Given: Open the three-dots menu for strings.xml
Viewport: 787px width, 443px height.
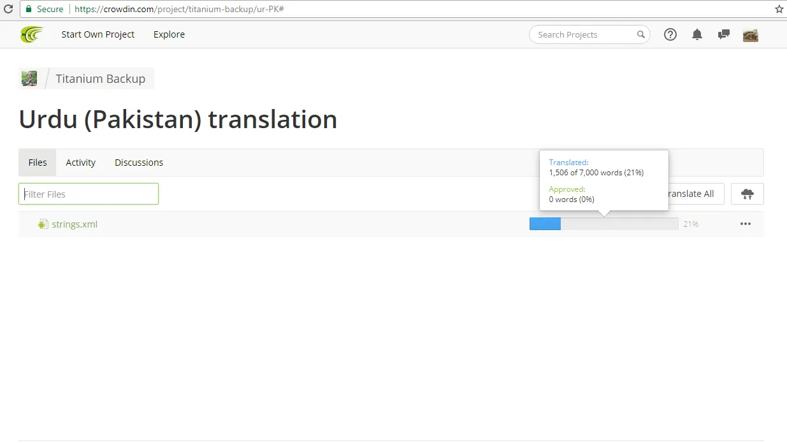Looking at the screenshot, I should click(x=746, y=224).
